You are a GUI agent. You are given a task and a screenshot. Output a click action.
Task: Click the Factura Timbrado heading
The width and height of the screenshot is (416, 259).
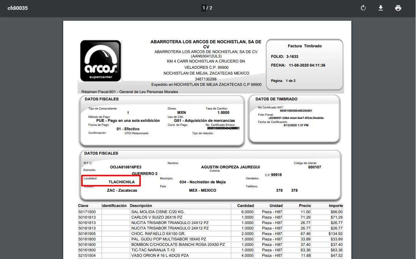[304, 46]
